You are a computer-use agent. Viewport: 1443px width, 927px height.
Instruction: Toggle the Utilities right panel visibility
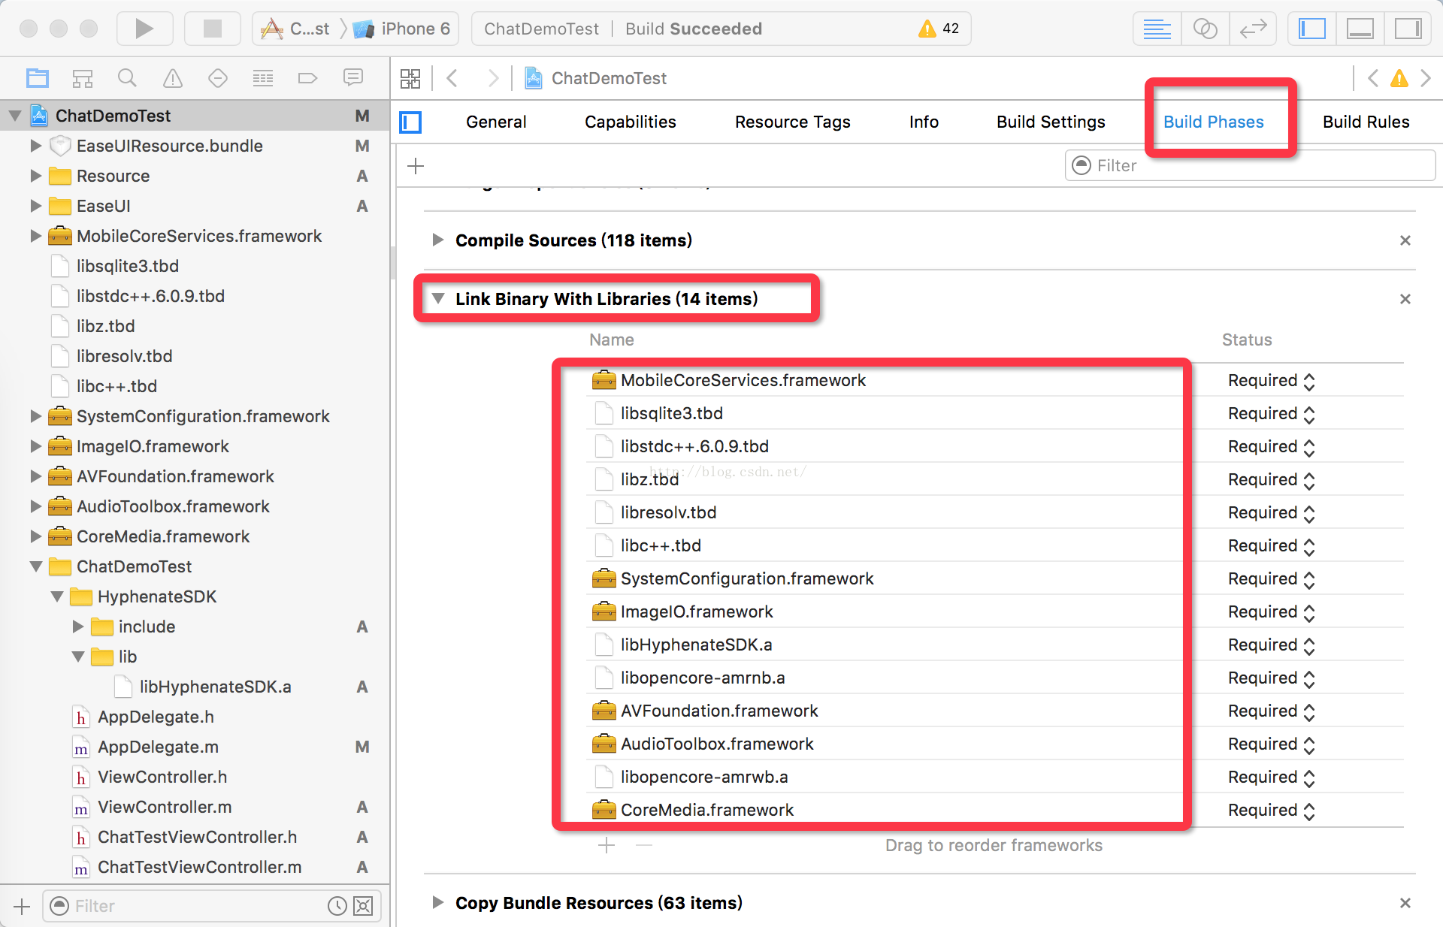1407,29
